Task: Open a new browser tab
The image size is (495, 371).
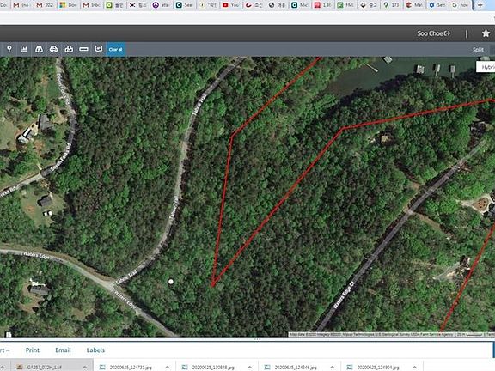Action: click(x=480, y=5)
